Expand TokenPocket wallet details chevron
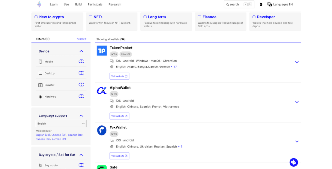 pyautogui.click(x=297, y=62)
